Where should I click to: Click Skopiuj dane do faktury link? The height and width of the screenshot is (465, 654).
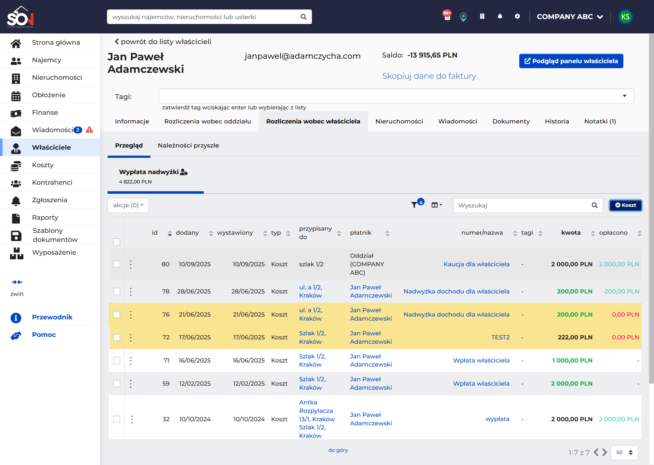point(429,76)
